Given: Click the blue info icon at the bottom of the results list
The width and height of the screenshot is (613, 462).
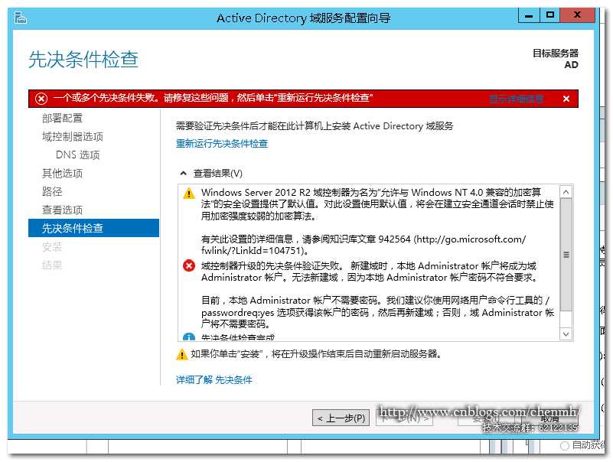Looking at the screenshot, I should [x=189, y=337].
